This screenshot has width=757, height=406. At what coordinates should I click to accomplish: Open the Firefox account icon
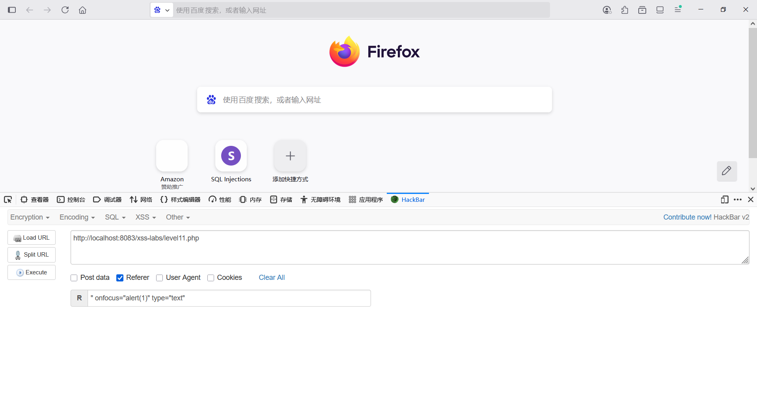click(607, 10)
